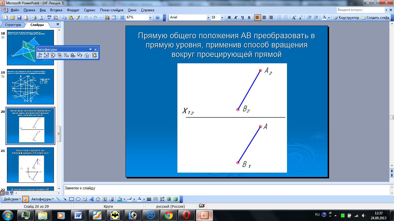Create a new blank presentation
This screenshot has height=221, width=394.
[6, 18]
